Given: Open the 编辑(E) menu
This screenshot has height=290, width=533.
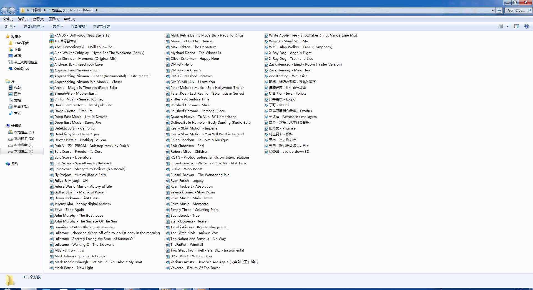Looking at the screenshot, I should (x=23, y=19).
